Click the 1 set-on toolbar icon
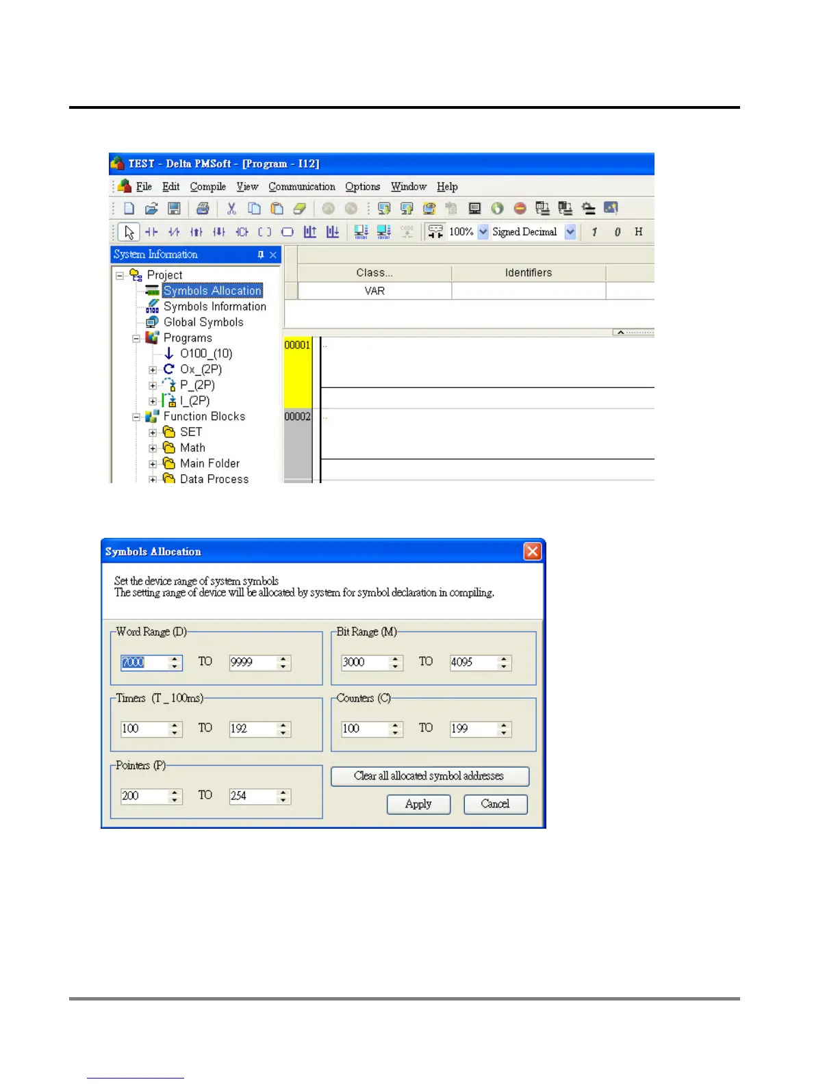 [594, 232]
